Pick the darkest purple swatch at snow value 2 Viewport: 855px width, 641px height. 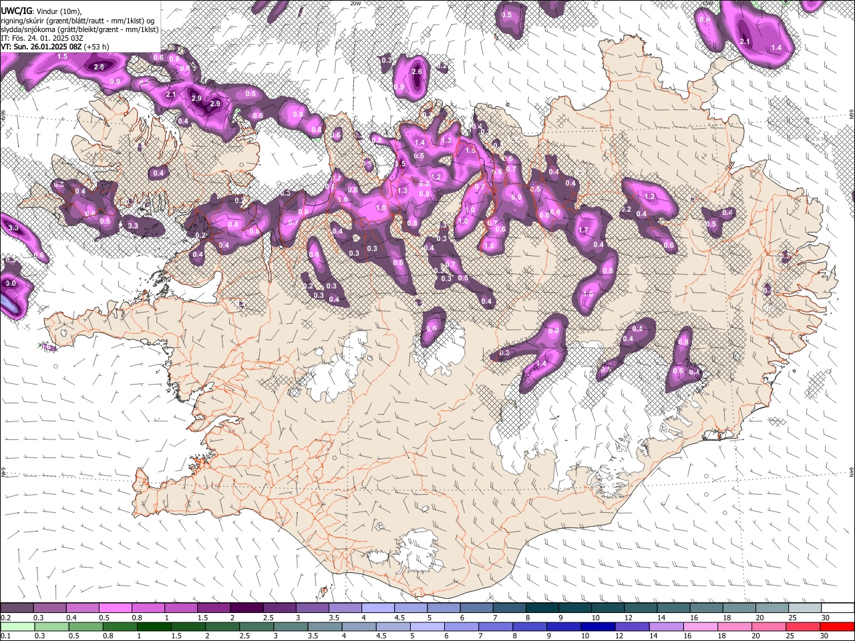246,608
